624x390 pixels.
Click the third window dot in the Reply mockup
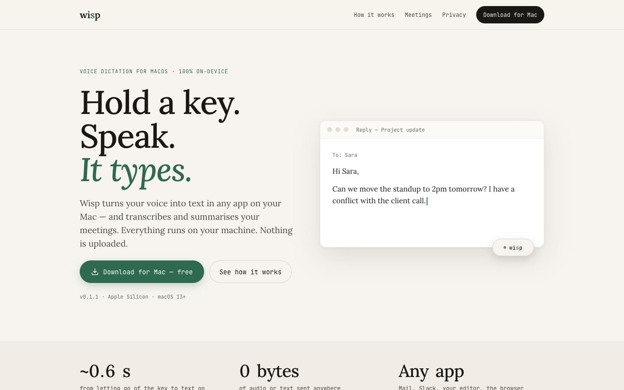coord(346,130)
